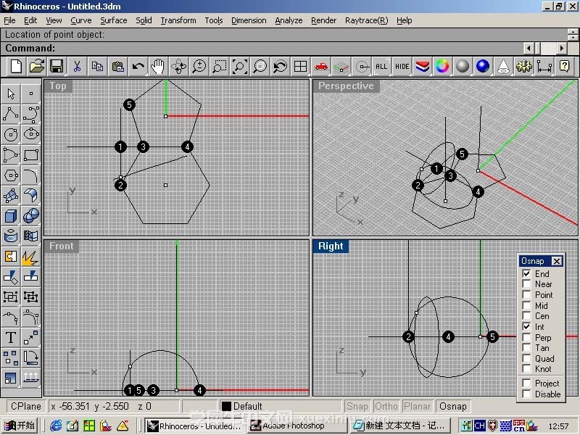Click the spotlight cone icon
The image size is (580, 435).
(503, 67)
